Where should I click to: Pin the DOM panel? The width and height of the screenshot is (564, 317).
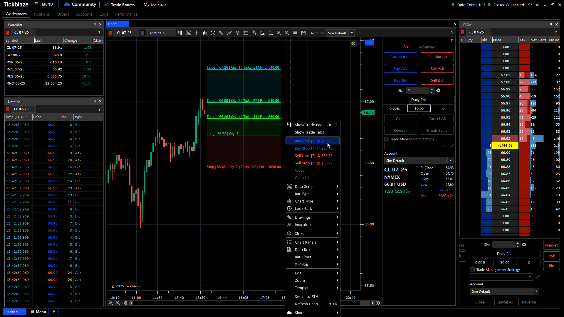coord(551,25)
